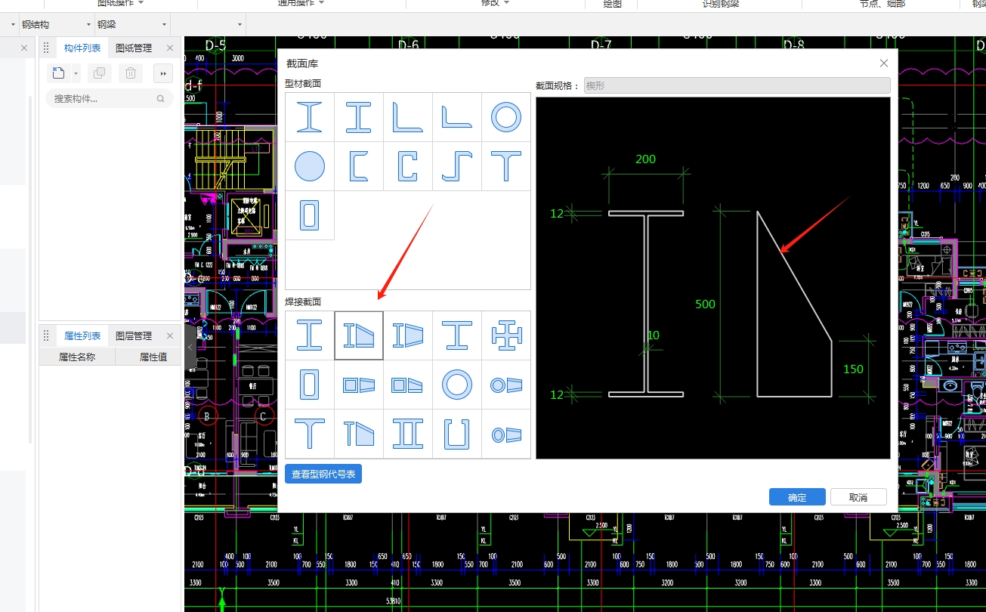Select the welded double-web I-beam section
Viewport: 986px width, 612px height.
coord(408,434)
